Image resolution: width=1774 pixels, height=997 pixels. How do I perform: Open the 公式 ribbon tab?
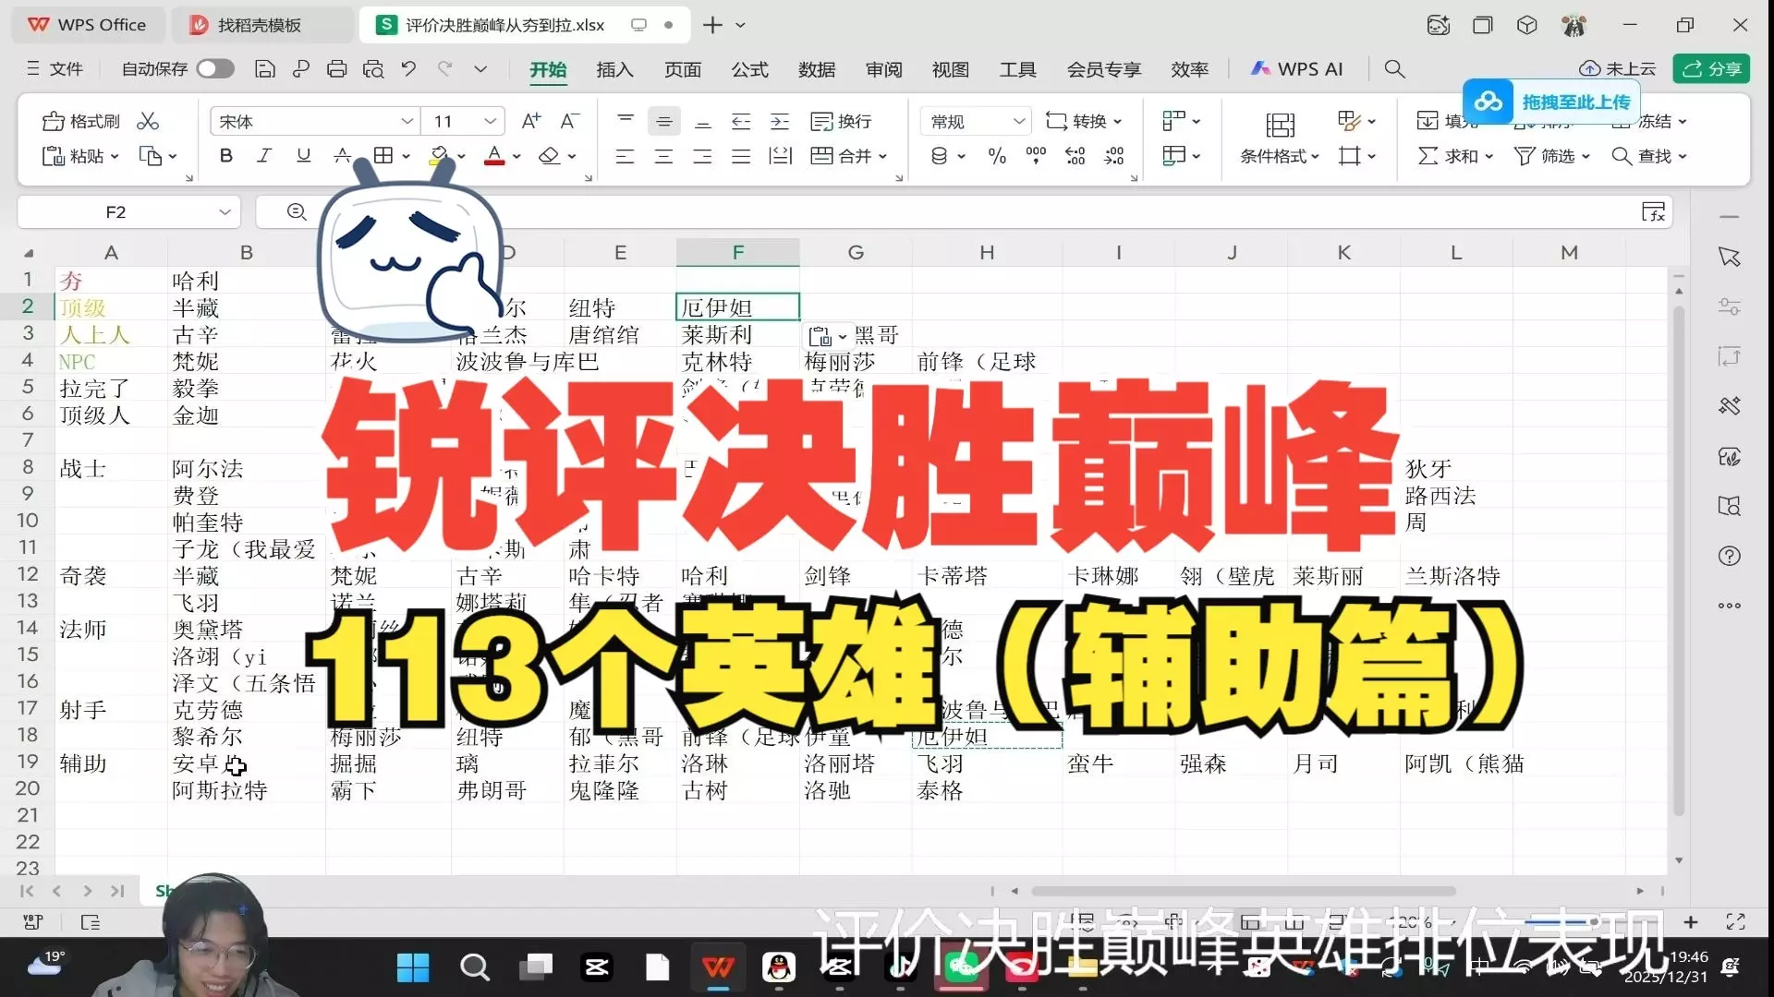(749, 69)
